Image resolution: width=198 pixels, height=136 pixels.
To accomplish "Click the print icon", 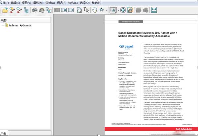I will point(35,10).
